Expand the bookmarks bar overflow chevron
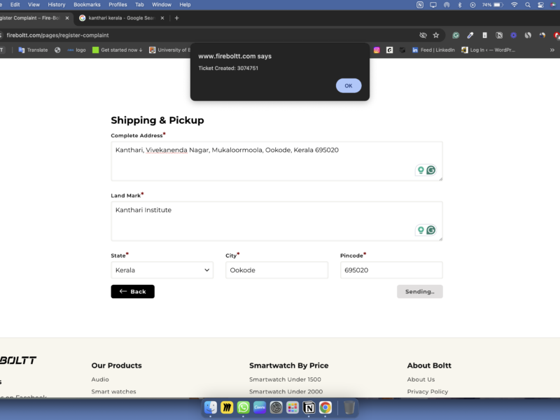This screenshot has height=420, width=560. pos(552,50)
